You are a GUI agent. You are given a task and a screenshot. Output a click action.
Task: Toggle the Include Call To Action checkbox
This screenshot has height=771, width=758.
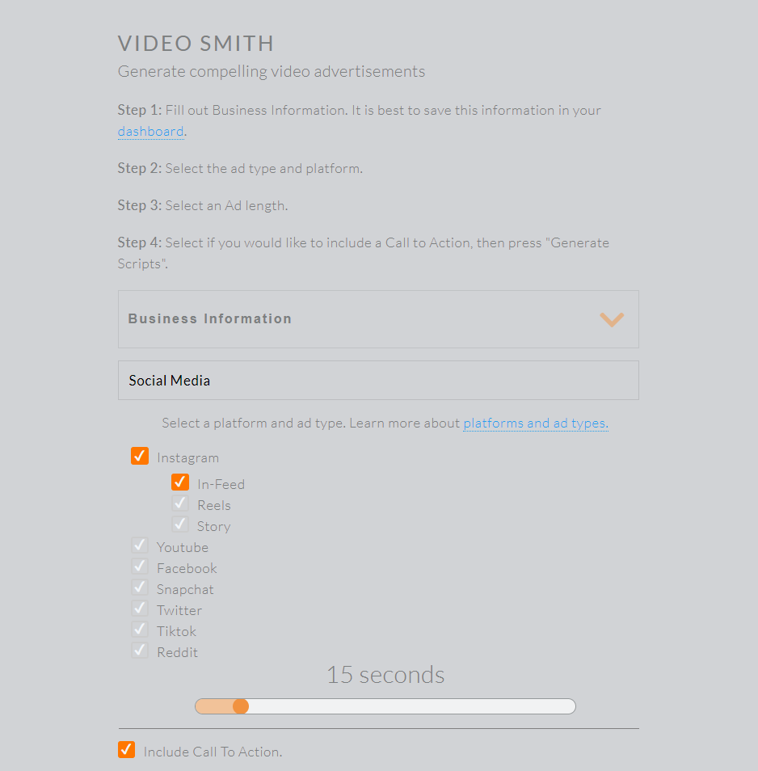[x=126, y=750]
